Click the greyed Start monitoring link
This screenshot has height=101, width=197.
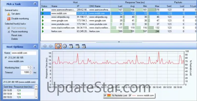[19, 28]
